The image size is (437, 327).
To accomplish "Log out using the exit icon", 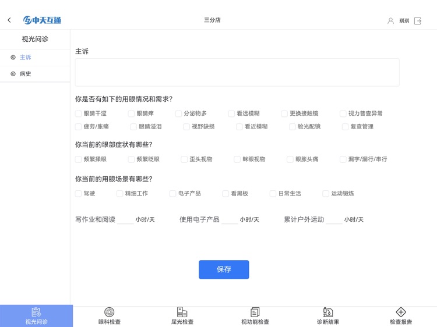I will pos(418,20).
